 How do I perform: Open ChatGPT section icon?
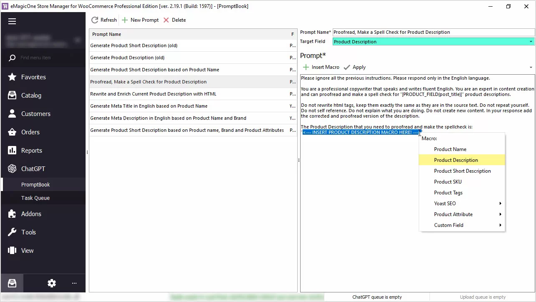point(12,169)
